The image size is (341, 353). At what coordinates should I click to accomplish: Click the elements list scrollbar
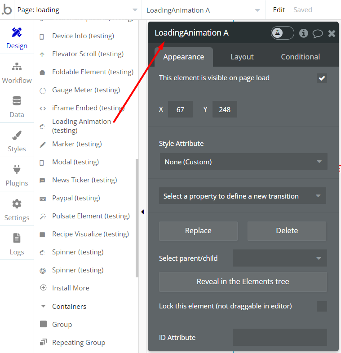137,218
